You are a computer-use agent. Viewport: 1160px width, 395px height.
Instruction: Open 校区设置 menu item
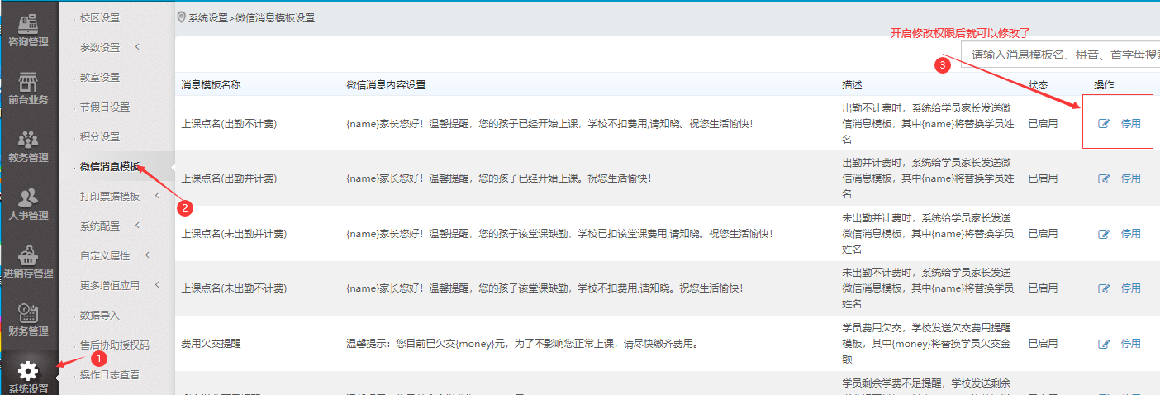100,17
